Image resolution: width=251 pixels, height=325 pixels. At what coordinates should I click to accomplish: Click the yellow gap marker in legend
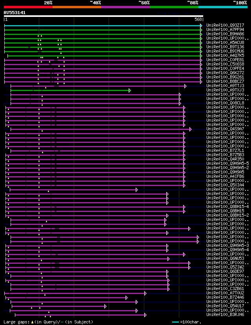coord(32,322)
